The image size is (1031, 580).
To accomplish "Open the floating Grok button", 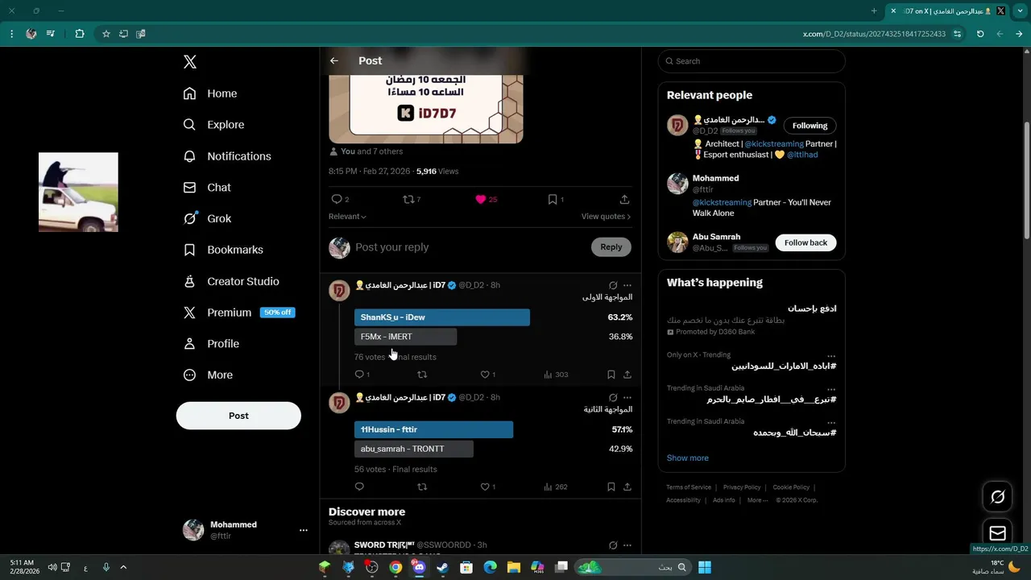I will pos(997,497).
